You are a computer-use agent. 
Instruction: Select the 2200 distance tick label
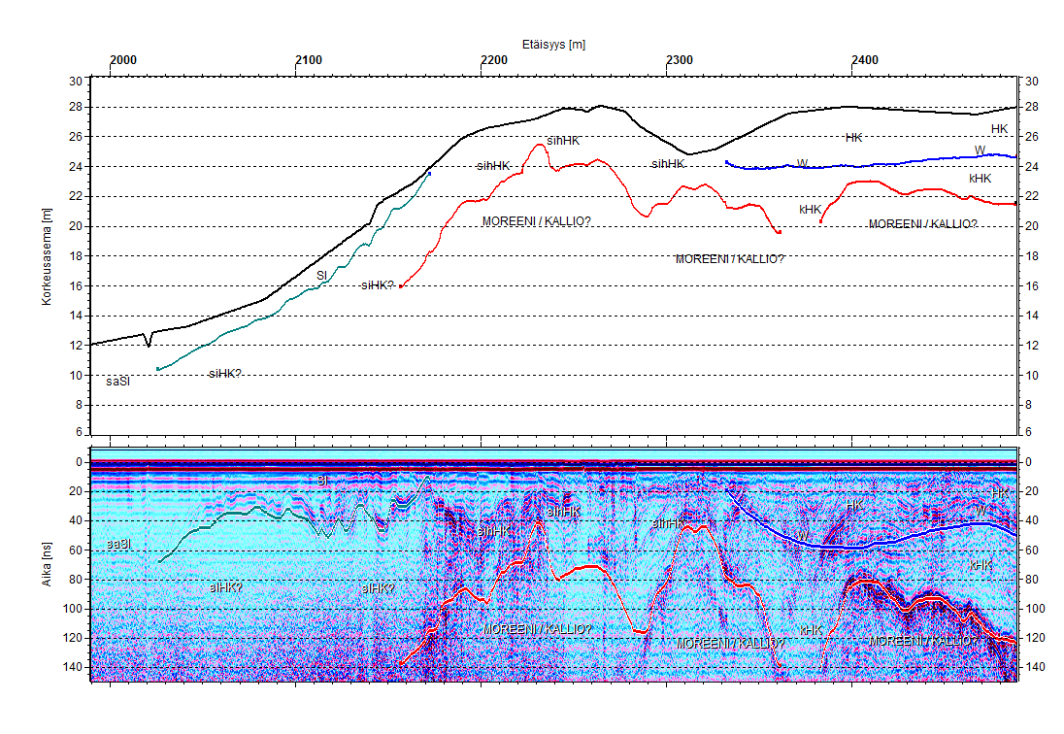click(x=493, y=60)
